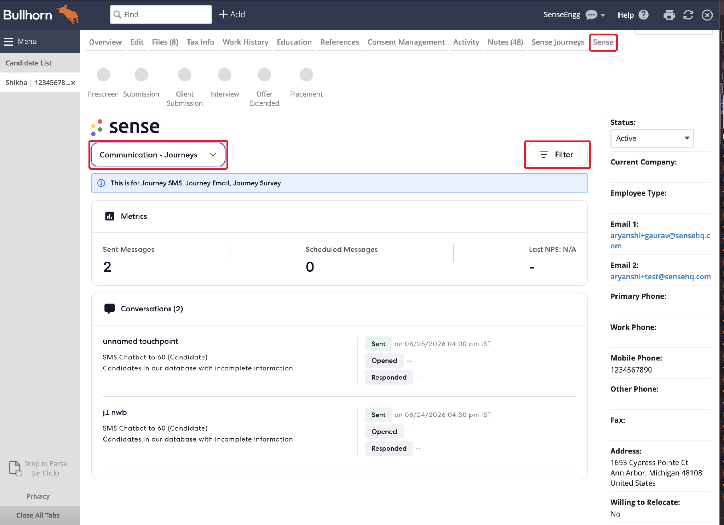The height and width of the screenshot is (525, 724).
Task: Open the SenseEngg chat bubble icon
Action: click(591, 15)
